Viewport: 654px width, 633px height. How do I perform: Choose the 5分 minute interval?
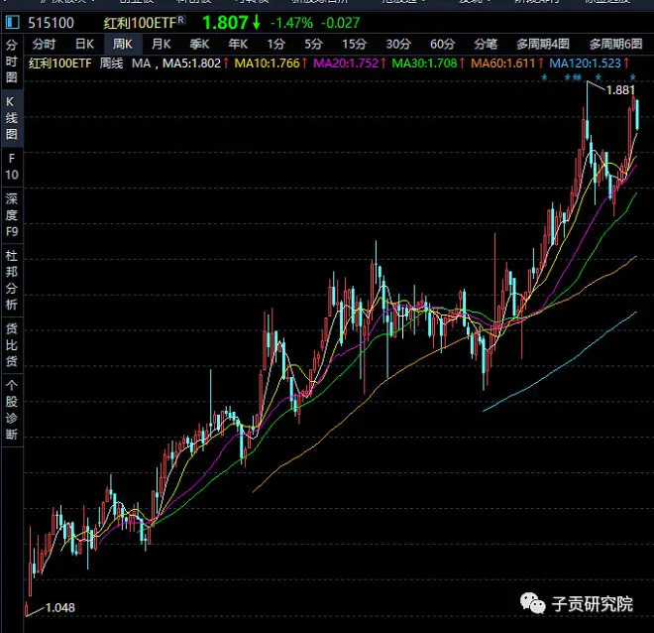tap(314, 45)
